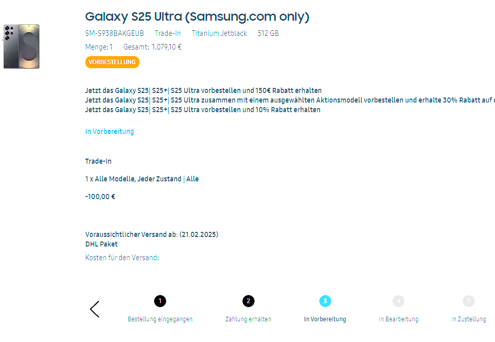Image resolution: width=495 pixels, height=342 pixels.
Task: Click 'Kosten für den Versand' text
Action: point(122,258)
